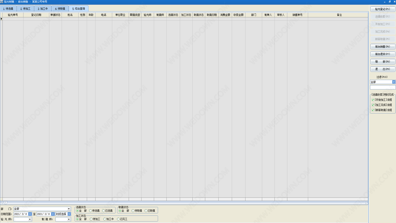The image size is (396, 223).
Task: Click the 取镜日期 column header
Action: click(x=212, y=15)
